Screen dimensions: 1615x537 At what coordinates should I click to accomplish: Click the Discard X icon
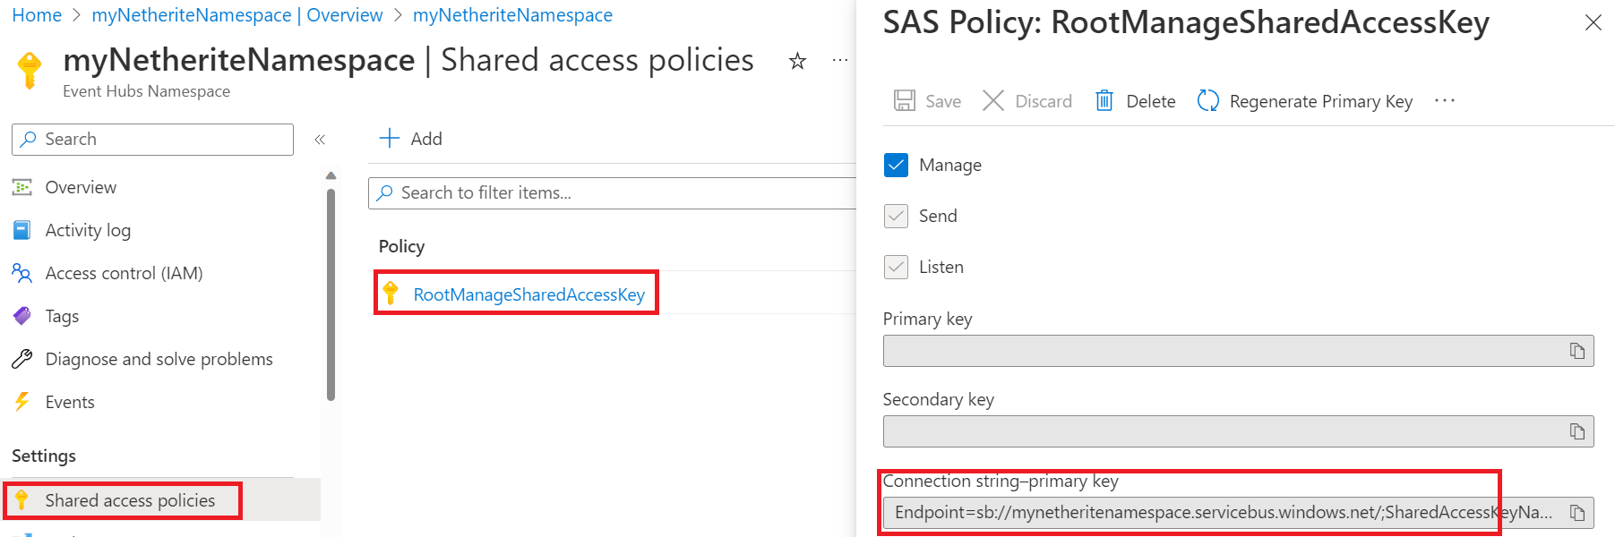[992, 101]
